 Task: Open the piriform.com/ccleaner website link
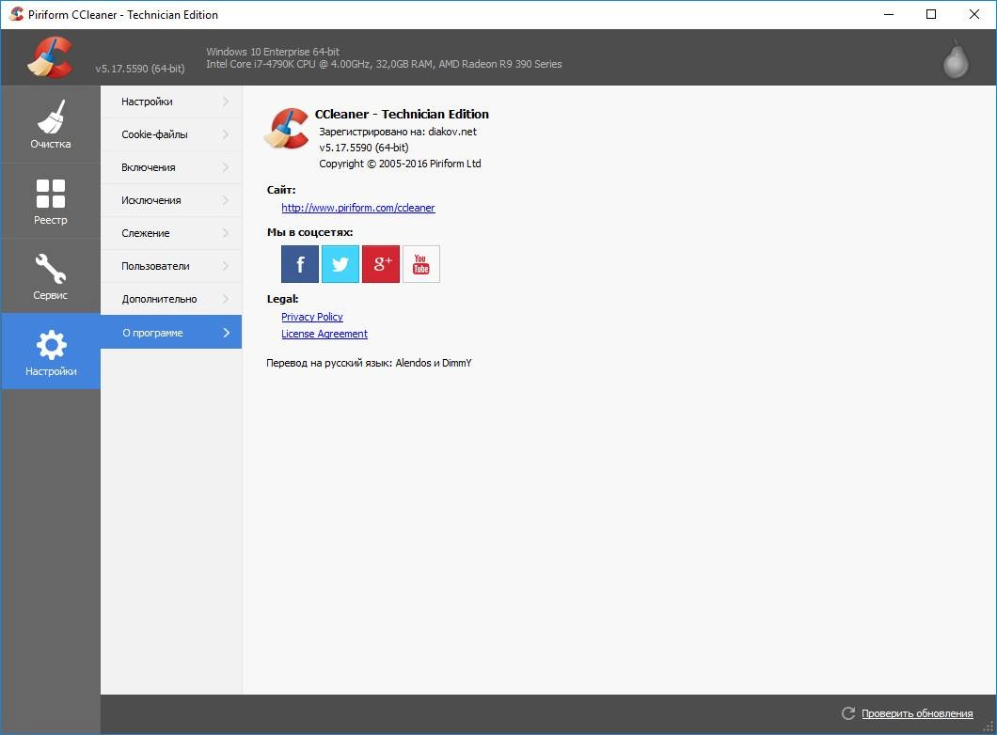point(358,208)
